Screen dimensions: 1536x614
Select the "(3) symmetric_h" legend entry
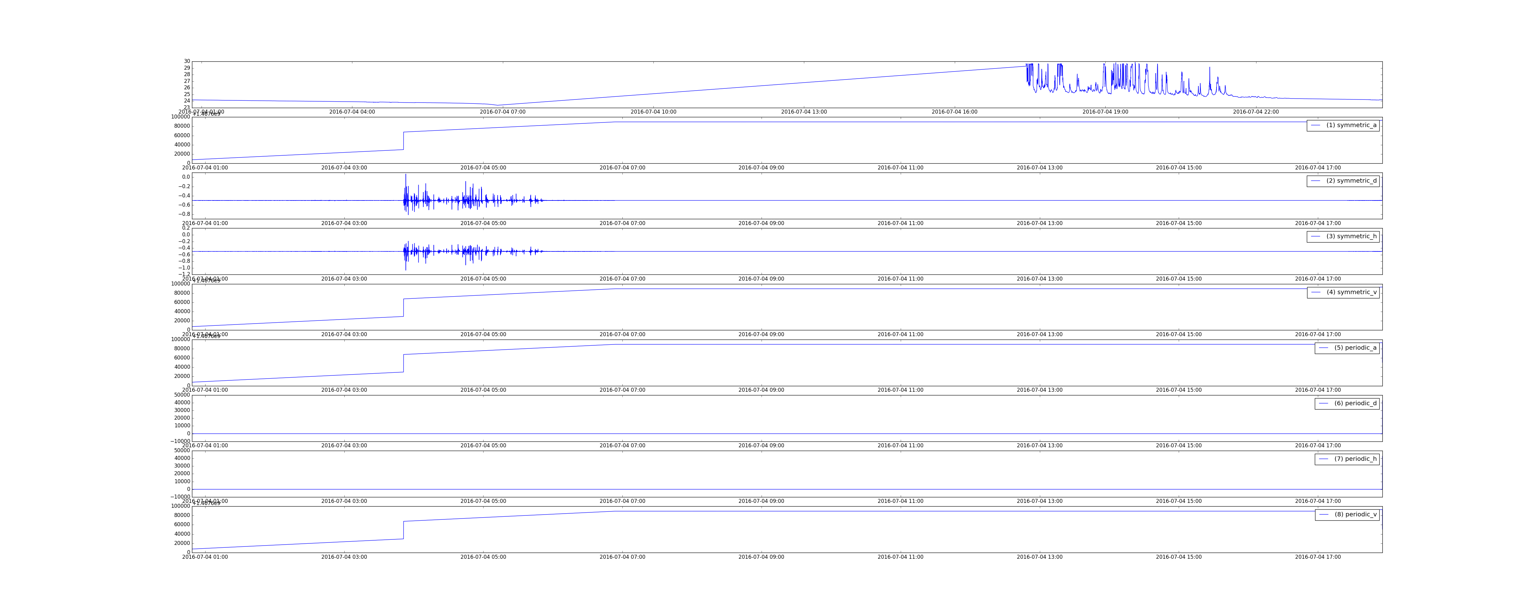(1351, 237)
